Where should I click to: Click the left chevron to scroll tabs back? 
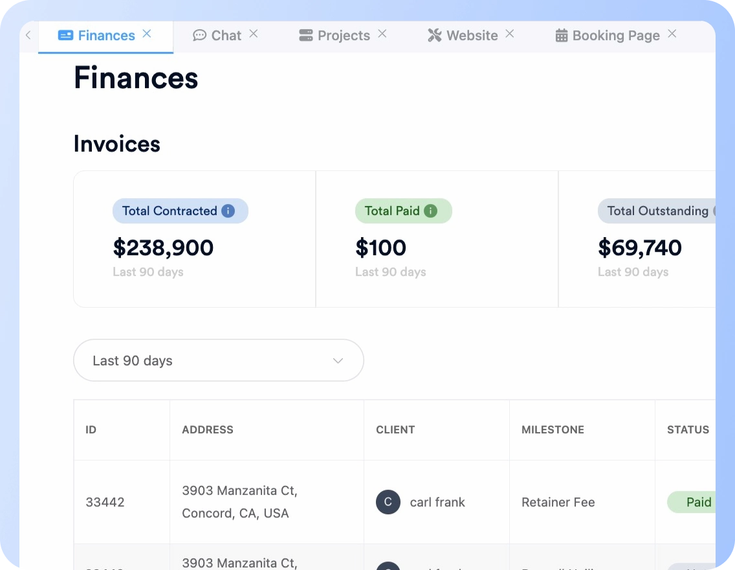coord(28,36)
